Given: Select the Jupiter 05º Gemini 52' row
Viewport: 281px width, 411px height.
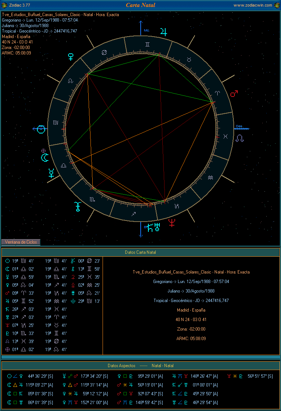Looking at the screenshot, I should tap(20, 301).
